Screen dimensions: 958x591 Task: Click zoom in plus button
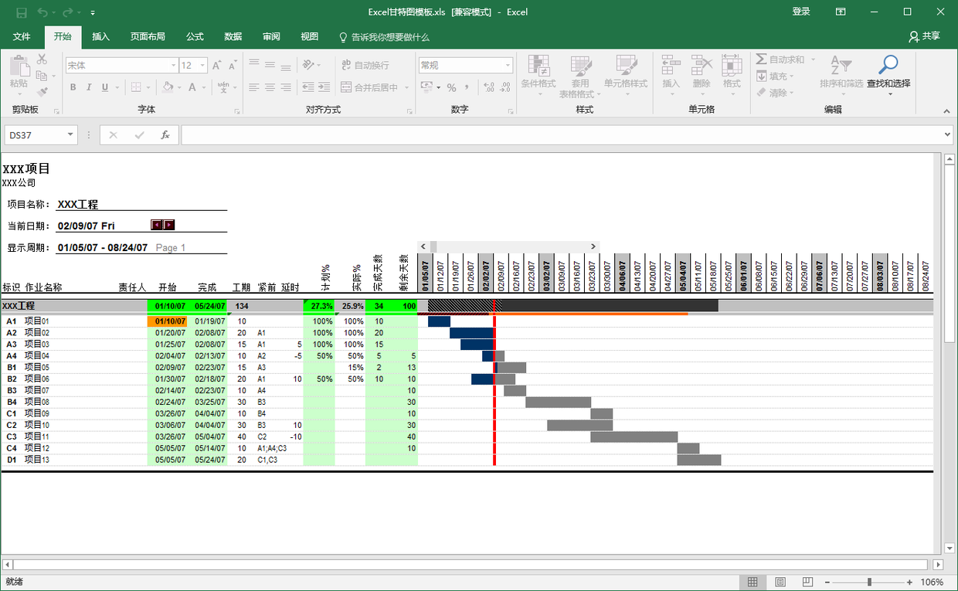pos(909,582)
